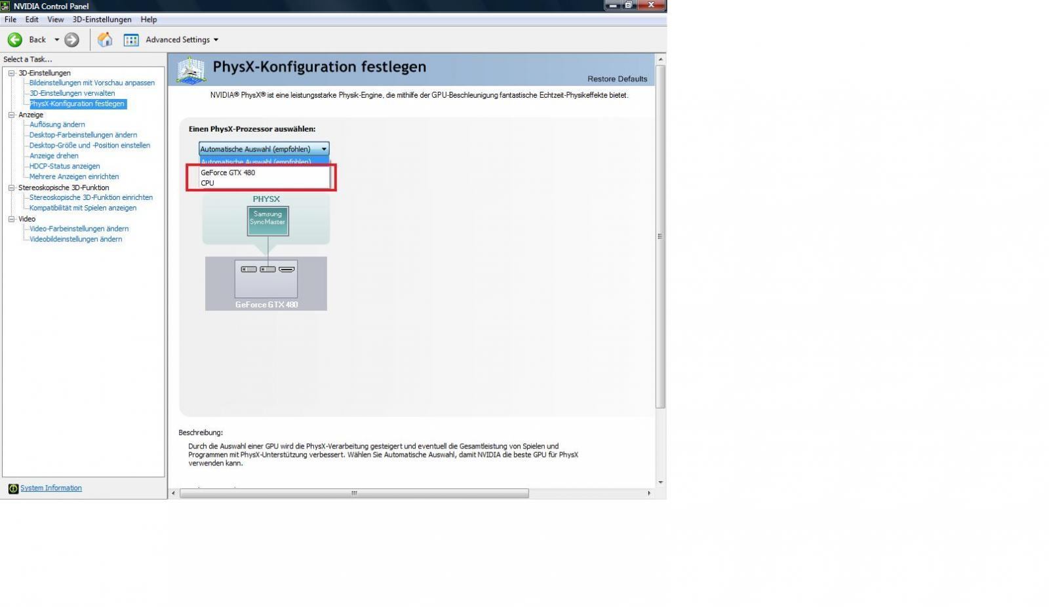
Task: Open Desktop-Größe und -Position einstellen
Action: click(x=90, y=146)
